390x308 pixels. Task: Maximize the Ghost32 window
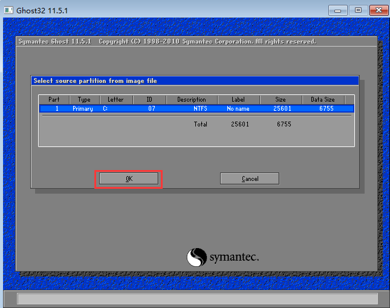pos(357,10)
